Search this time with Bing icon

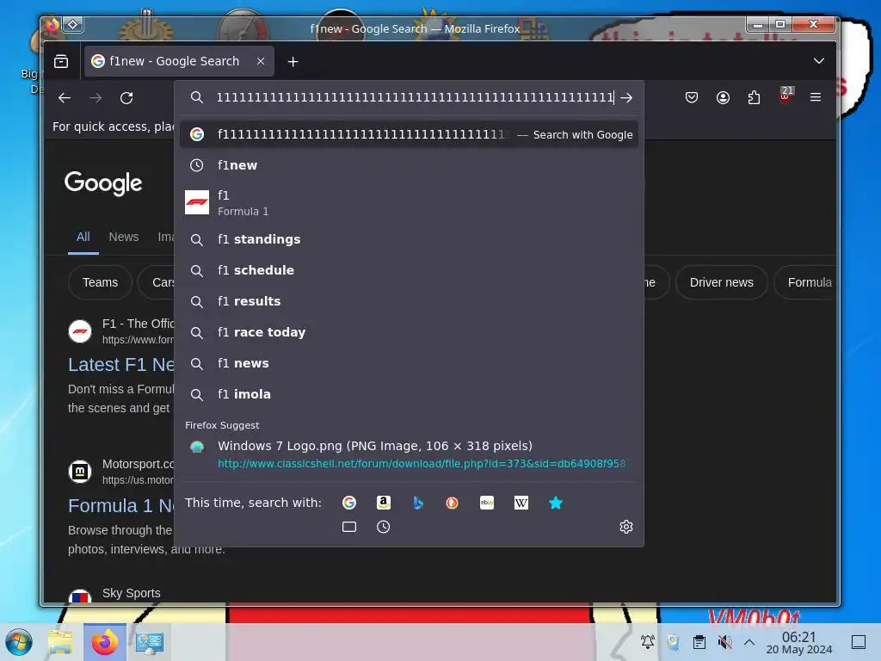click(x=418, y=503)
